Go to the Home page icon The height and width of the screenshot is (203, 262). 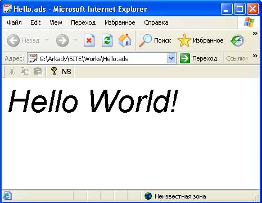125,40
